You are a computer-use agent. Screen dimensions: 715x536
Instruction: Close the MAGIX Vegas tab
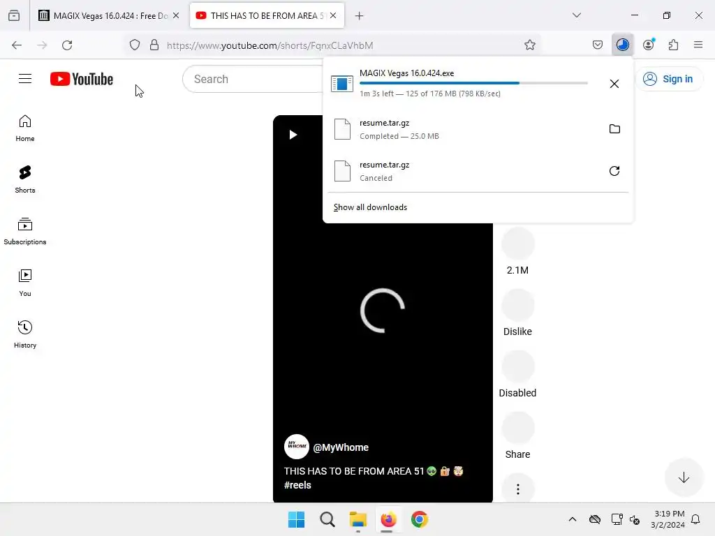click(176, 15)
